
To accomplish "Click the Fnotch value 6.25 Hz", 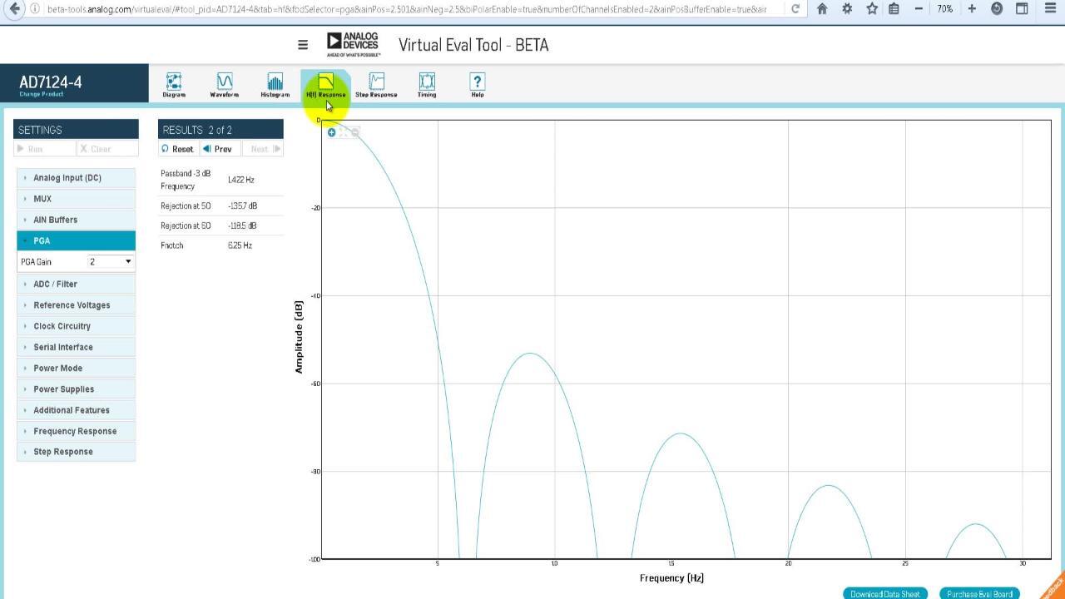I will pyautogui.click(x=240, y=245).
